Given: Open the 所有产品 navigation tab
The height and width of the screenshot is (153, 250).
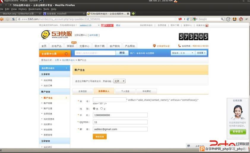Looking at the screenshot, I should tap(56, 46).
